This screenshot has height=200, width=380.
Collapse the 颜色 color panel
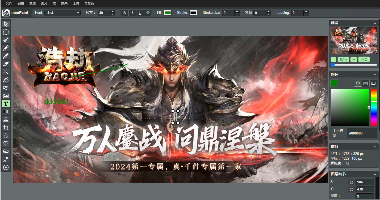tap(375, 75)
